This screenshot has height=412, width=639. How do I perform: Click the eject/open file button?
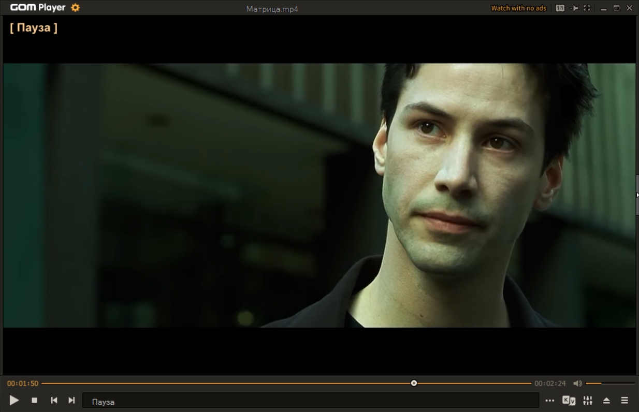[606, 401]
